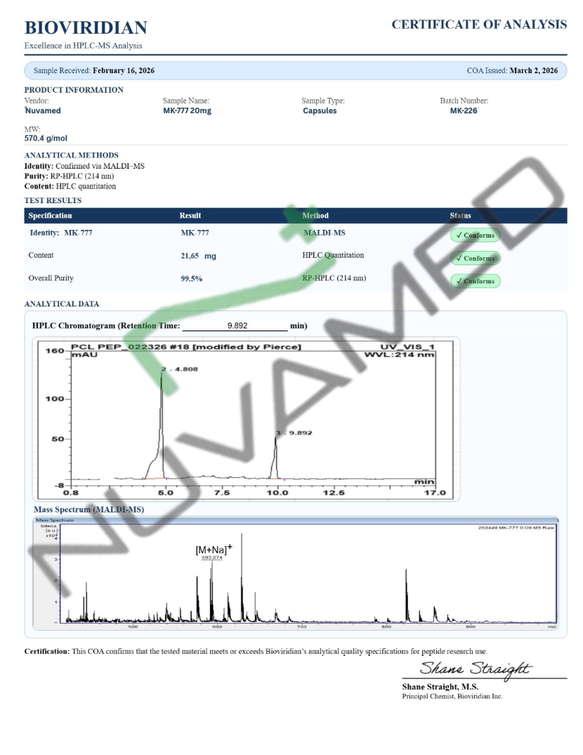Click the MK-777 20mg sample name
Image resolution: width=583 pixels, height=755 pixels.
[x=187, y=110]
